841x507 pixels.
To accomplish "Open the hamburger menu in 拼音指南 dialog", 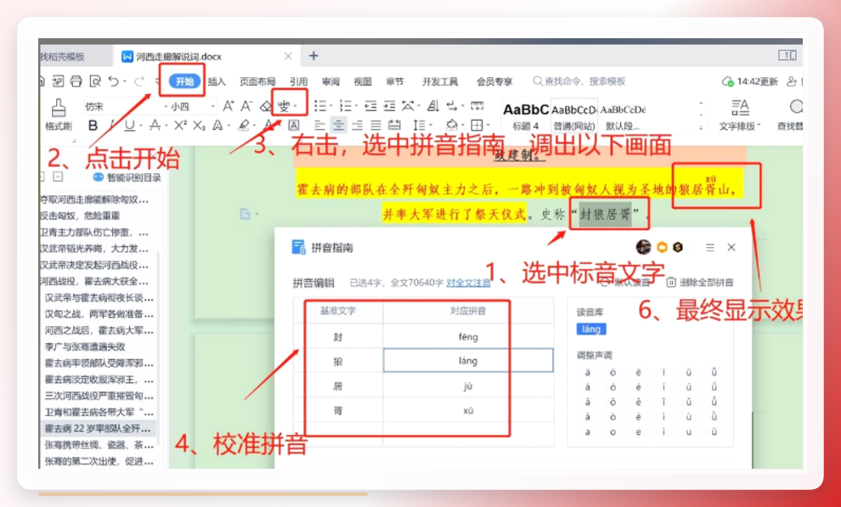I will [x=710, y=248].
